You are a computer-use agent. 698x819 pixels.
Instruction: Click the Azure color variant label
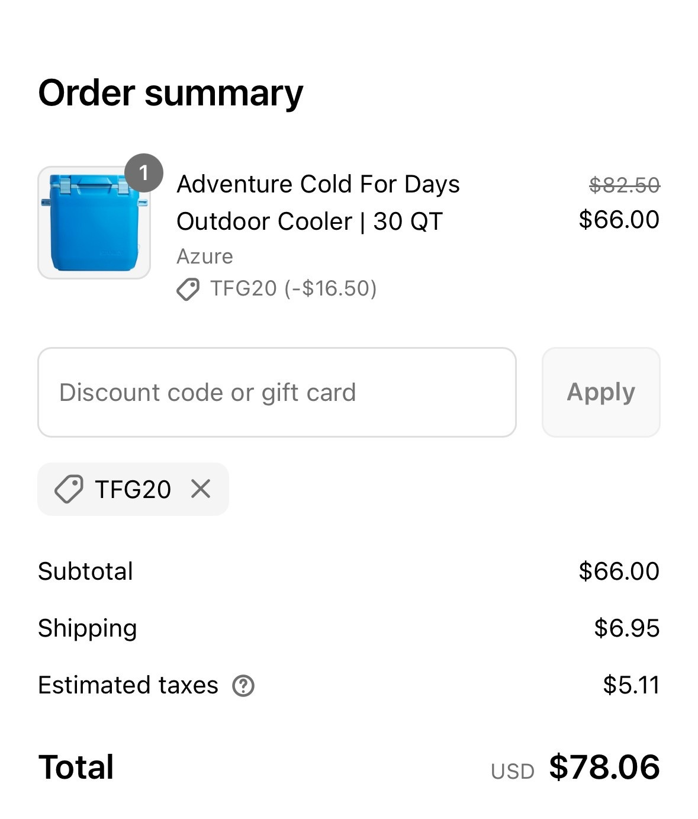click(204, 256)
